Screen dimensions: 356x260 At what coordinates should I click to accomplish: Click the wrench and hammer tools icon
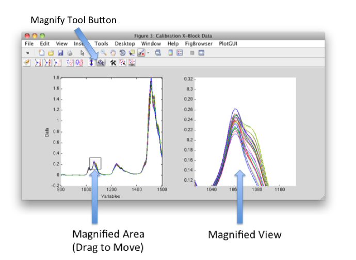coord(113,62)
